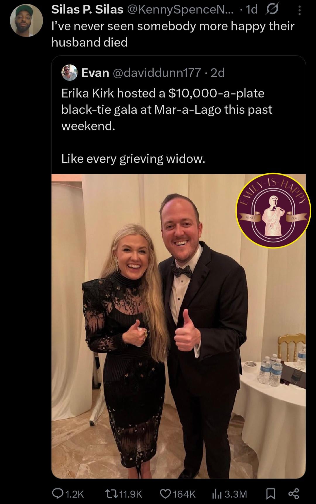Image resolution: width=316 pixels, height=504 pixels.
Task: Tap the Emily-Is-Happy circular watermark badge
Action: pyautogui.click(x=273, y=210)
